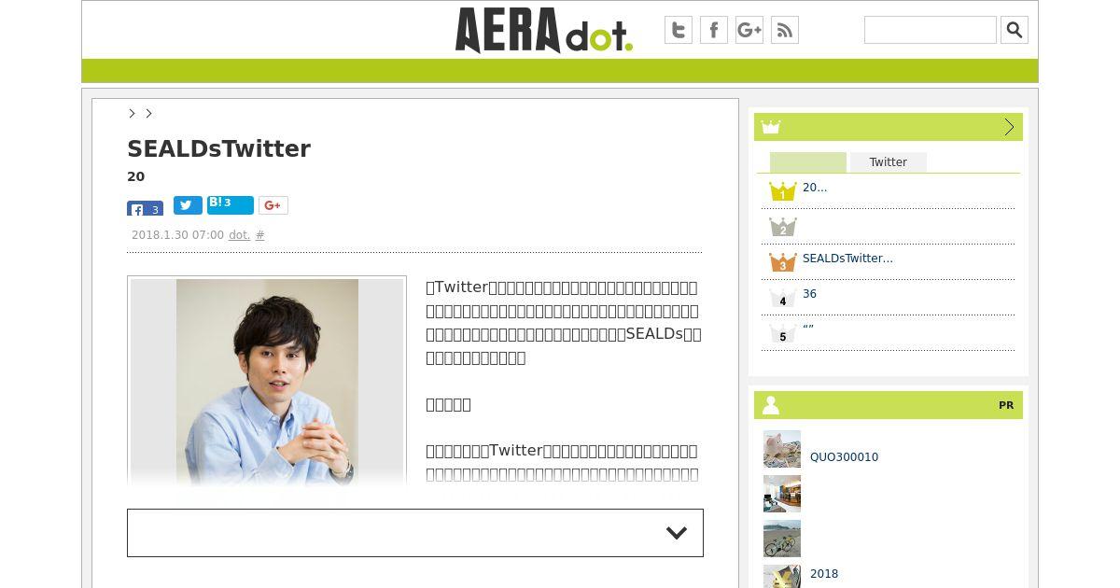Bookmark the article with the Hatena B! button

click(x=231, y=205)
